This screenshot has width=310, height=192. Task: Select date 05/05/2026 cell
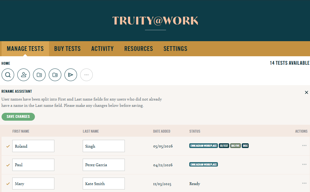163,146
